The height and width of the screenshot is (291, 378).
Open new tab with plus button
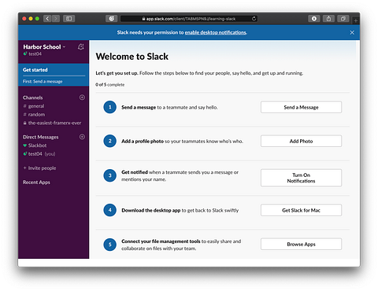pyautogui.click(x=356, y=20)
